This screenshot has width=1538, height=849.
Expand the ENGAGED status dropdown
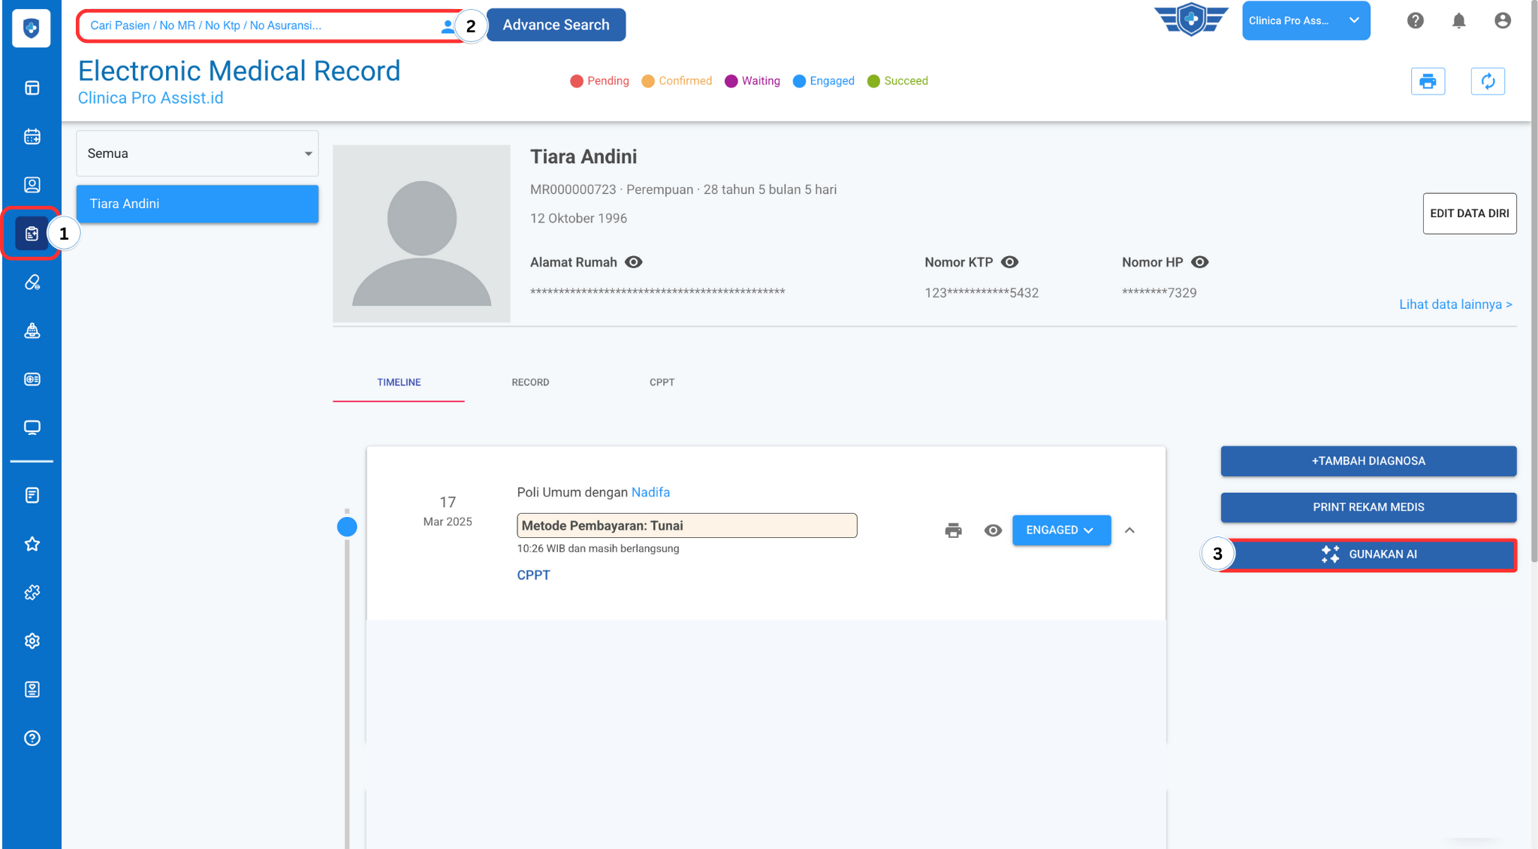(1060, 530)
